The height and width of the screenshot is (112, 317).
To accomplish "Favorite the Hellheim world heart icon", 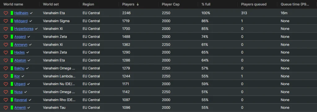I will [6, 13].
